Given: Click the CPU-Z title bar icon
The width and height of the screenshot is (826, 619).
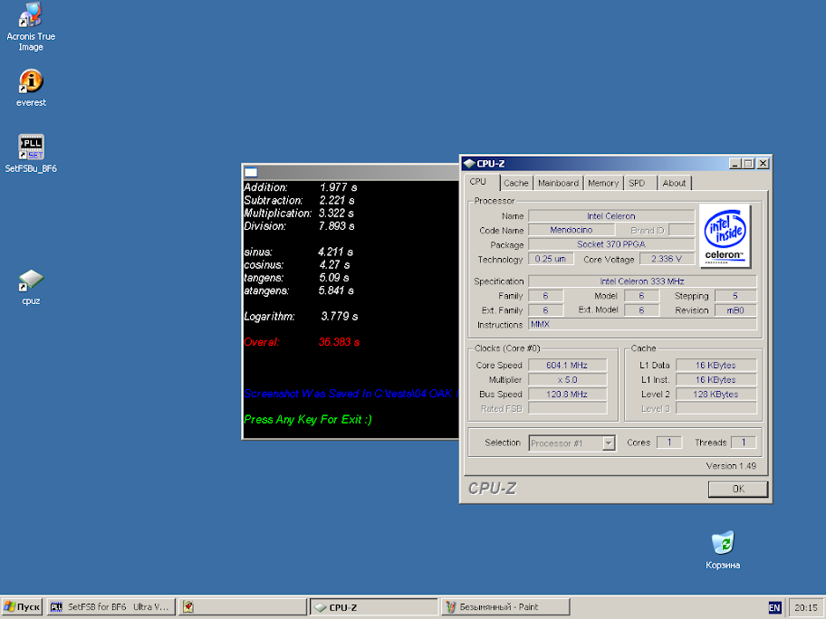Looking at the screenshot, I should point(469,164).
